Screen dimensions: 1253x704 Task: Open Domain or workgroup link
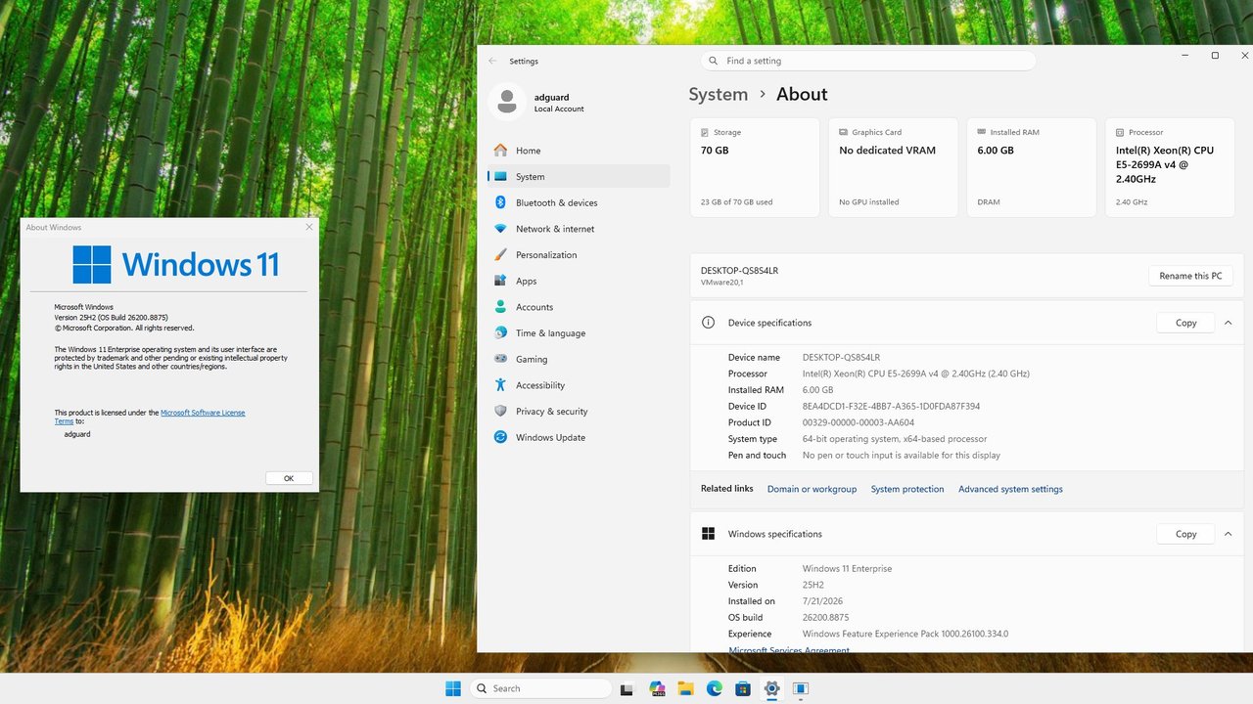(x=812, y=489)
